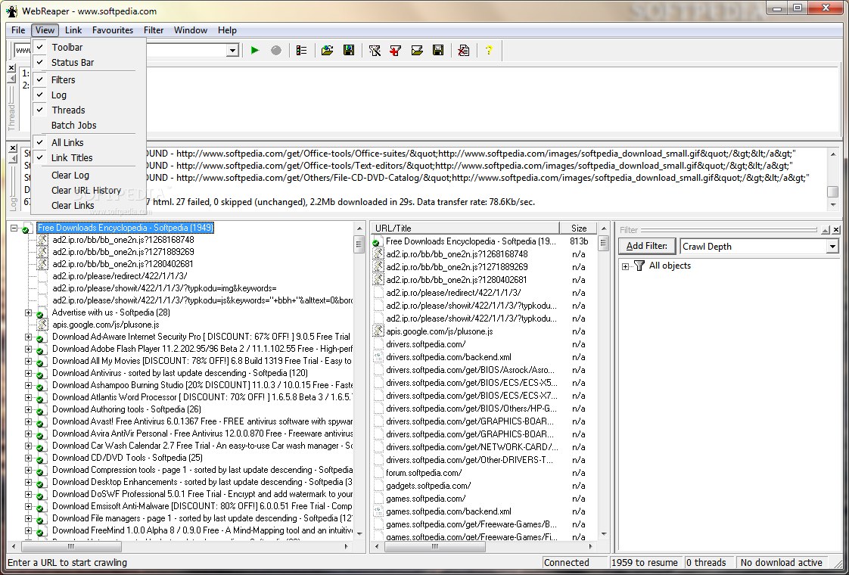Click the open folder icon in toolbar
Screen dimensions: 849x575
(327, 51)
